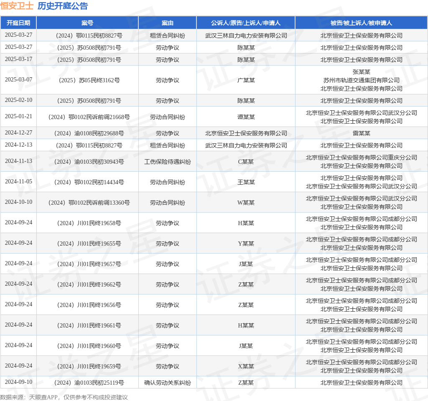The width and height of the screenshot is (428, 401).
Task: Click case number (2024)川01民终19655号
Action: coord(89,244)
